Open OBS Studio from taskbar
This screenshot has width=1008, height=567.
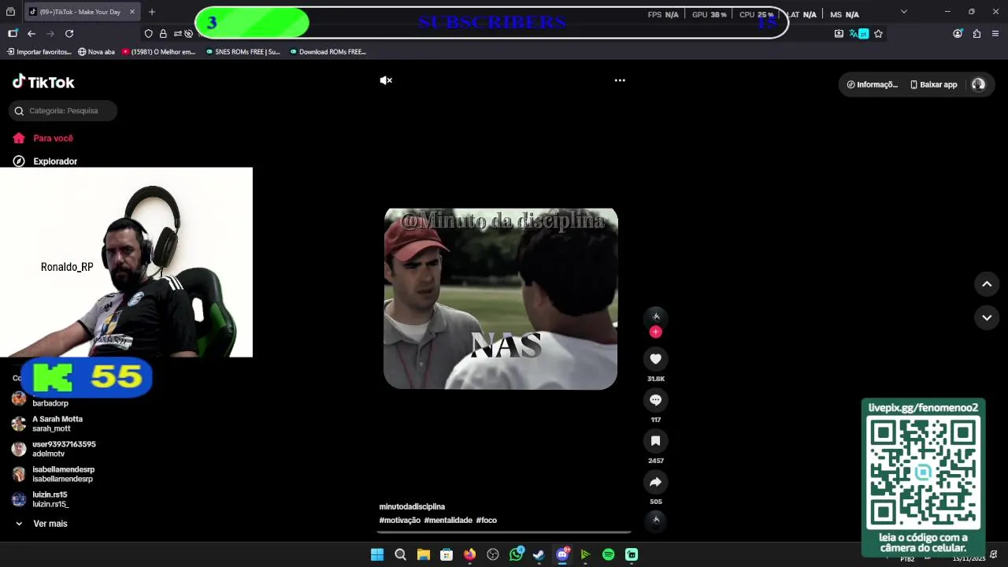click(493, 554)
